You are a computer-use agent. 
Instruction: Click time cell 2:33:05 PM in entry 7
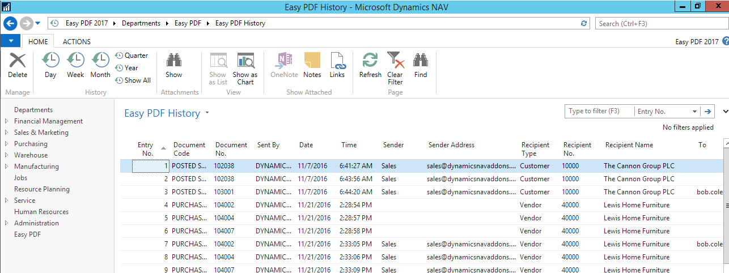tap(358, 244)
